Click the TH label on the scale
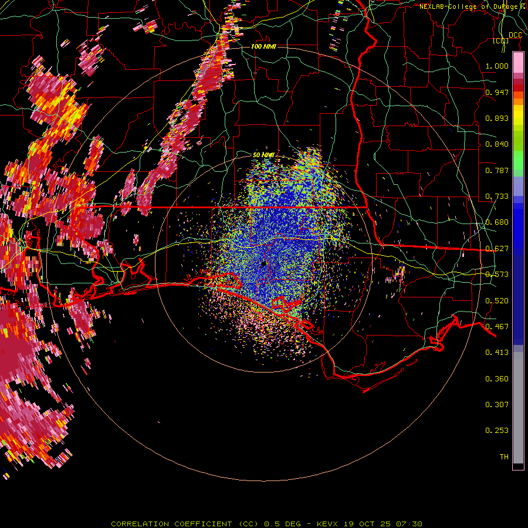The width and height of the screenshot is (528, 528). tap(504, 457)
